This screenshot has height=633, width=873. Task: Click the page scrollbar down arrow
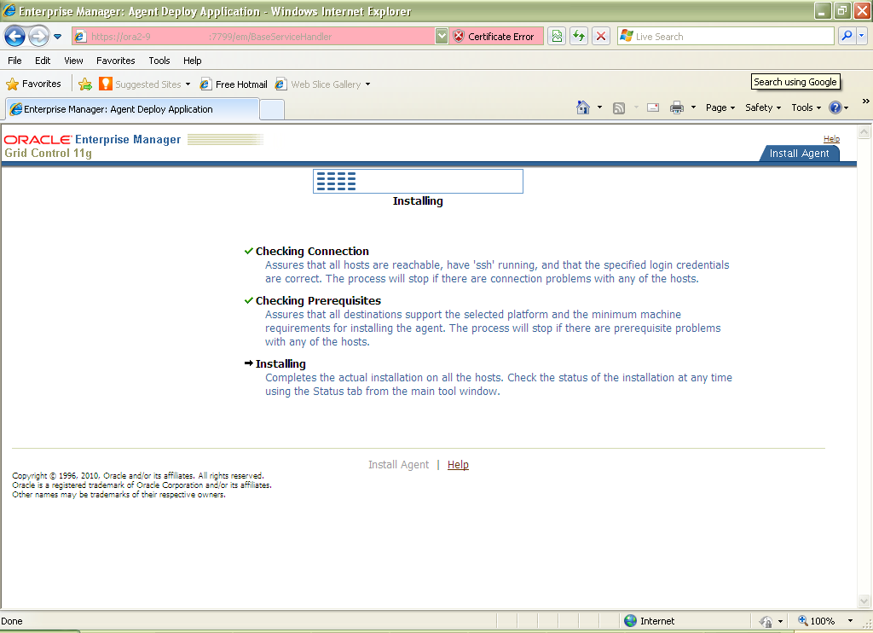point(864,601)
